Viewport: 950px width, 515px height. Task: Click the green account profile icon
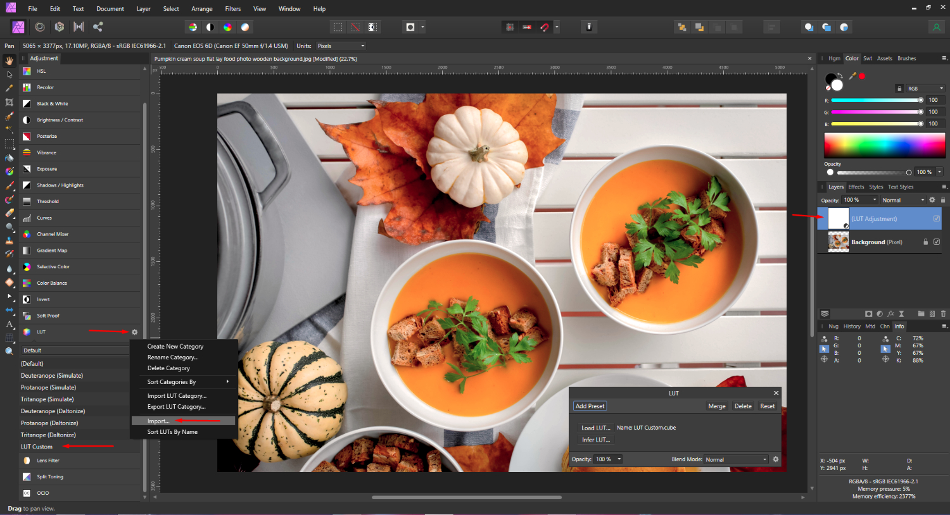[x=936, y=27]
